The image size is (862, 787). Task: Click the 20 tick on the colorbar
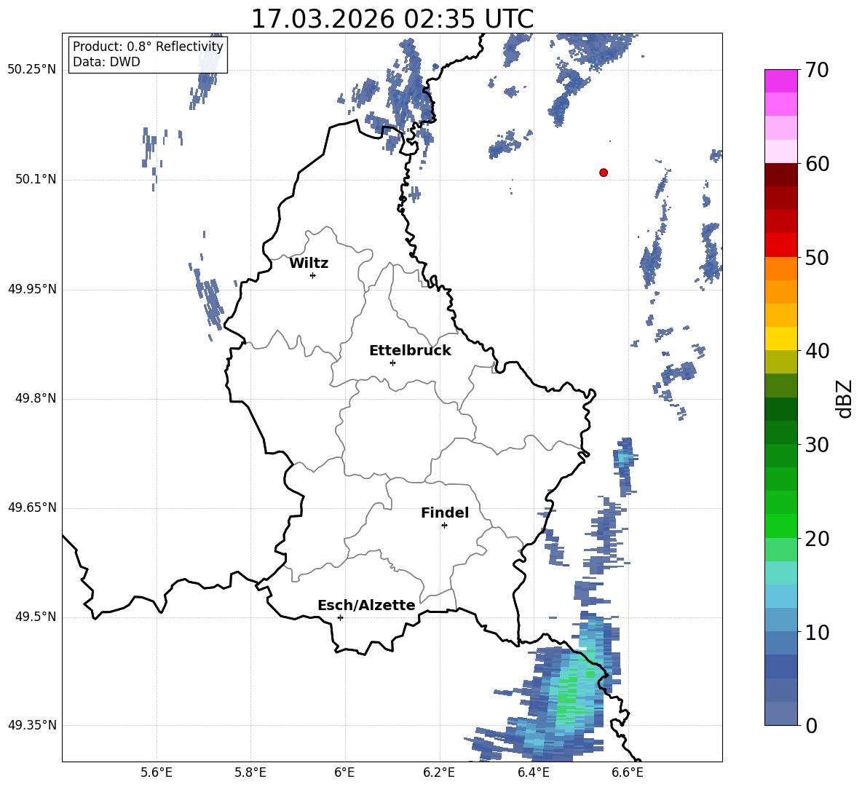point(817,538)
